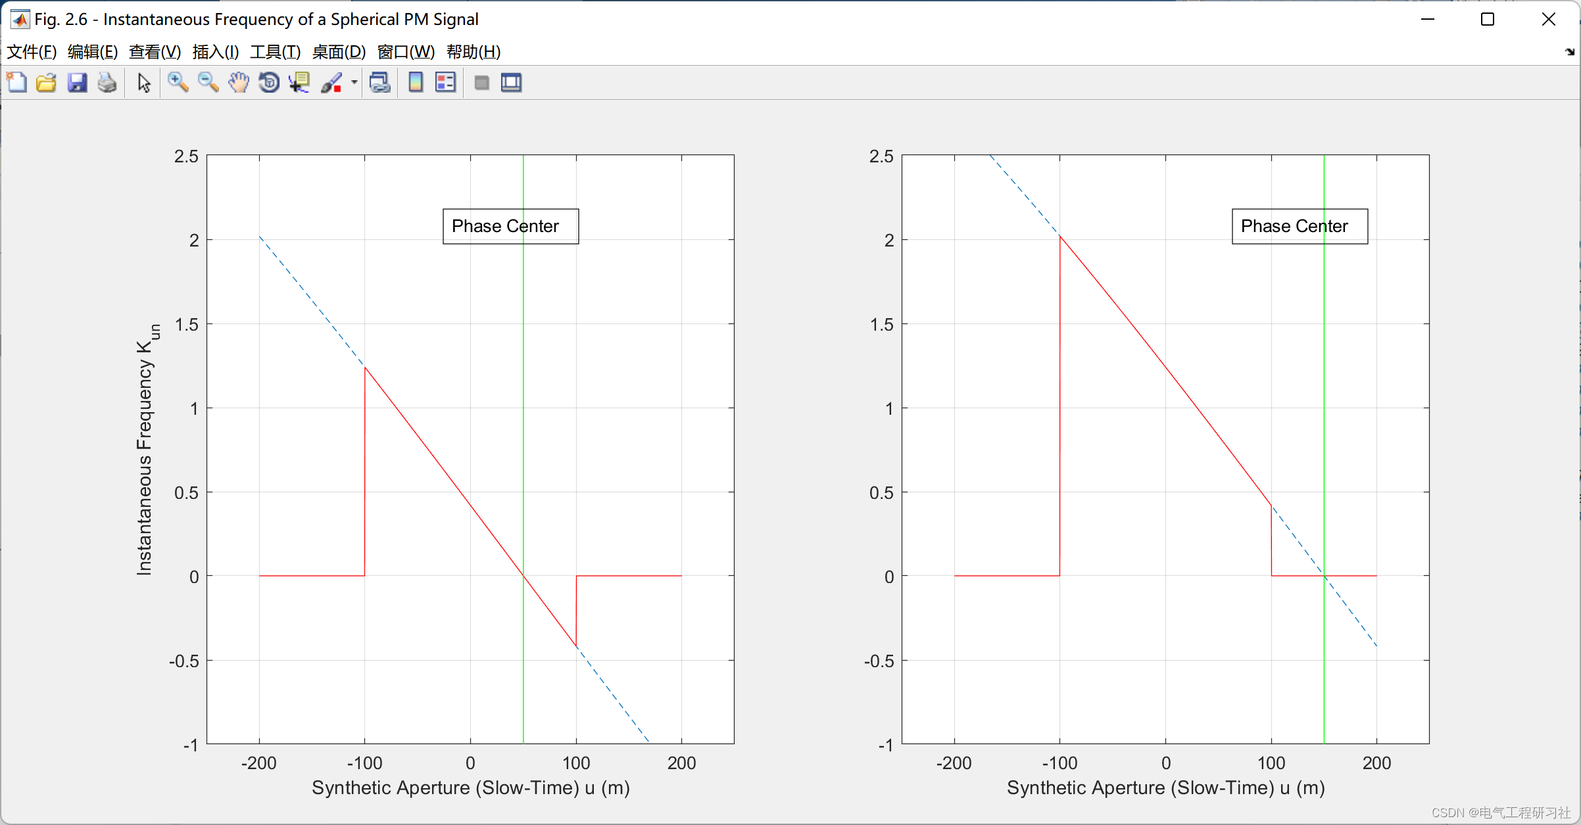The image size is (1581, 825).
Task: Open the 插入(I) menu
Action: click(x=215, y=52)
